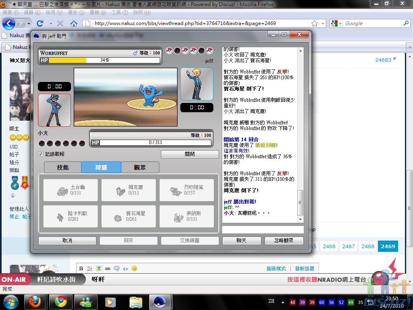
Task: Click the red medal badge in sidebar
Action: 25,183
